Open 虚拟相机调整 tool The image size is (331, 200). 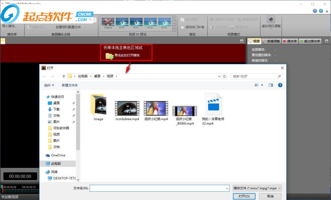click(271, 22)
